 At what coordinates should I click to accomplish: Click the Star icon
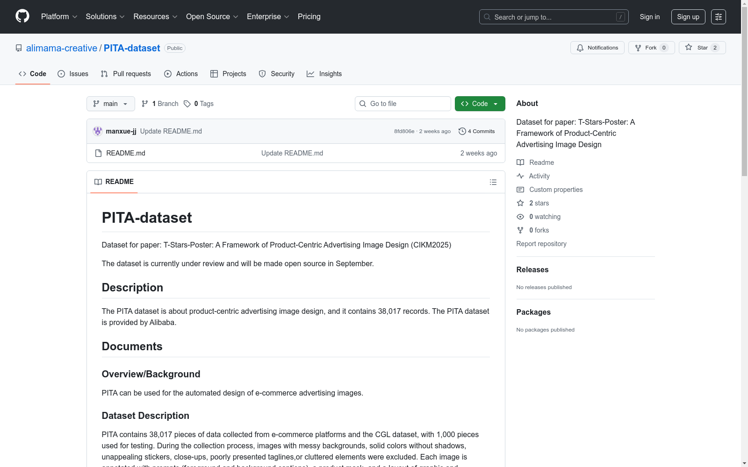tap(689, 47)
